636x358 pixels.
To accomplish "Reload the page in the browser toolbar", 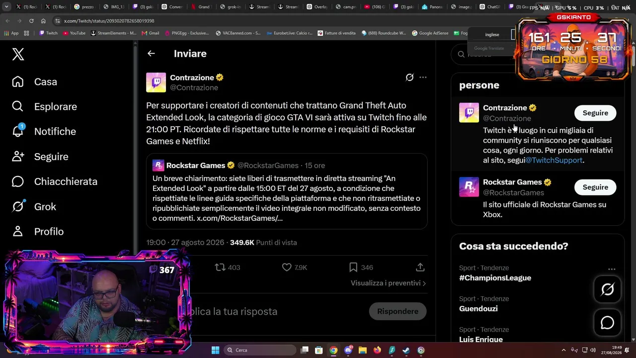I will (x=31, y=21).
